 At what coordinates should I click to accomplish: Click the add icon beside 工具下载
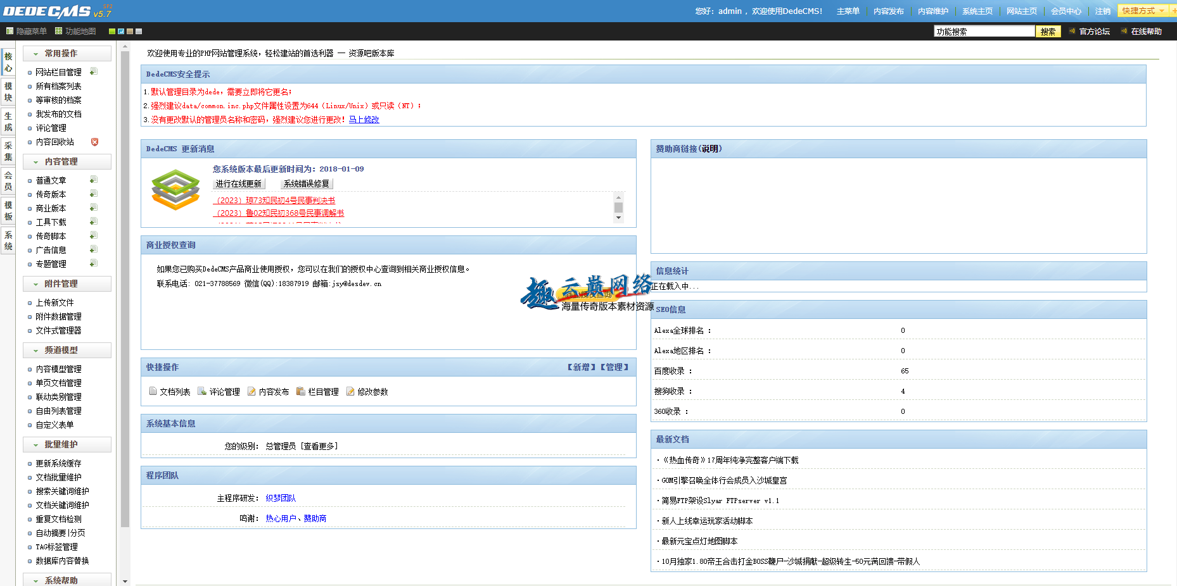tap(94, 221)
